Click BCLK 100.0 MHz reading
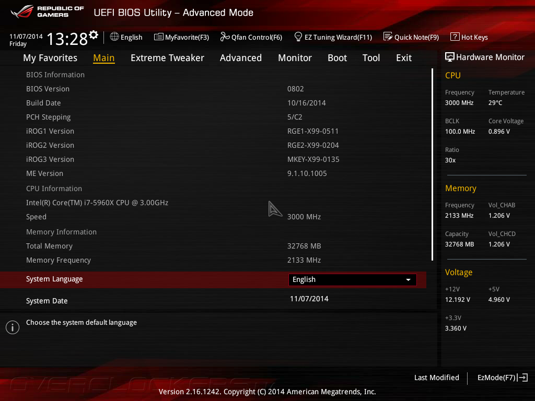 pyautogui.click(x=460, y=131)
